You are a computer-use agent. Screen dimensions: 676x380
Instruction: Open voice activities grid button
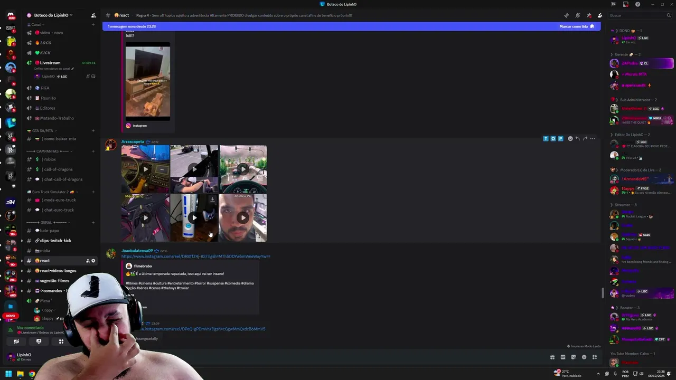(x=61, y=341)
